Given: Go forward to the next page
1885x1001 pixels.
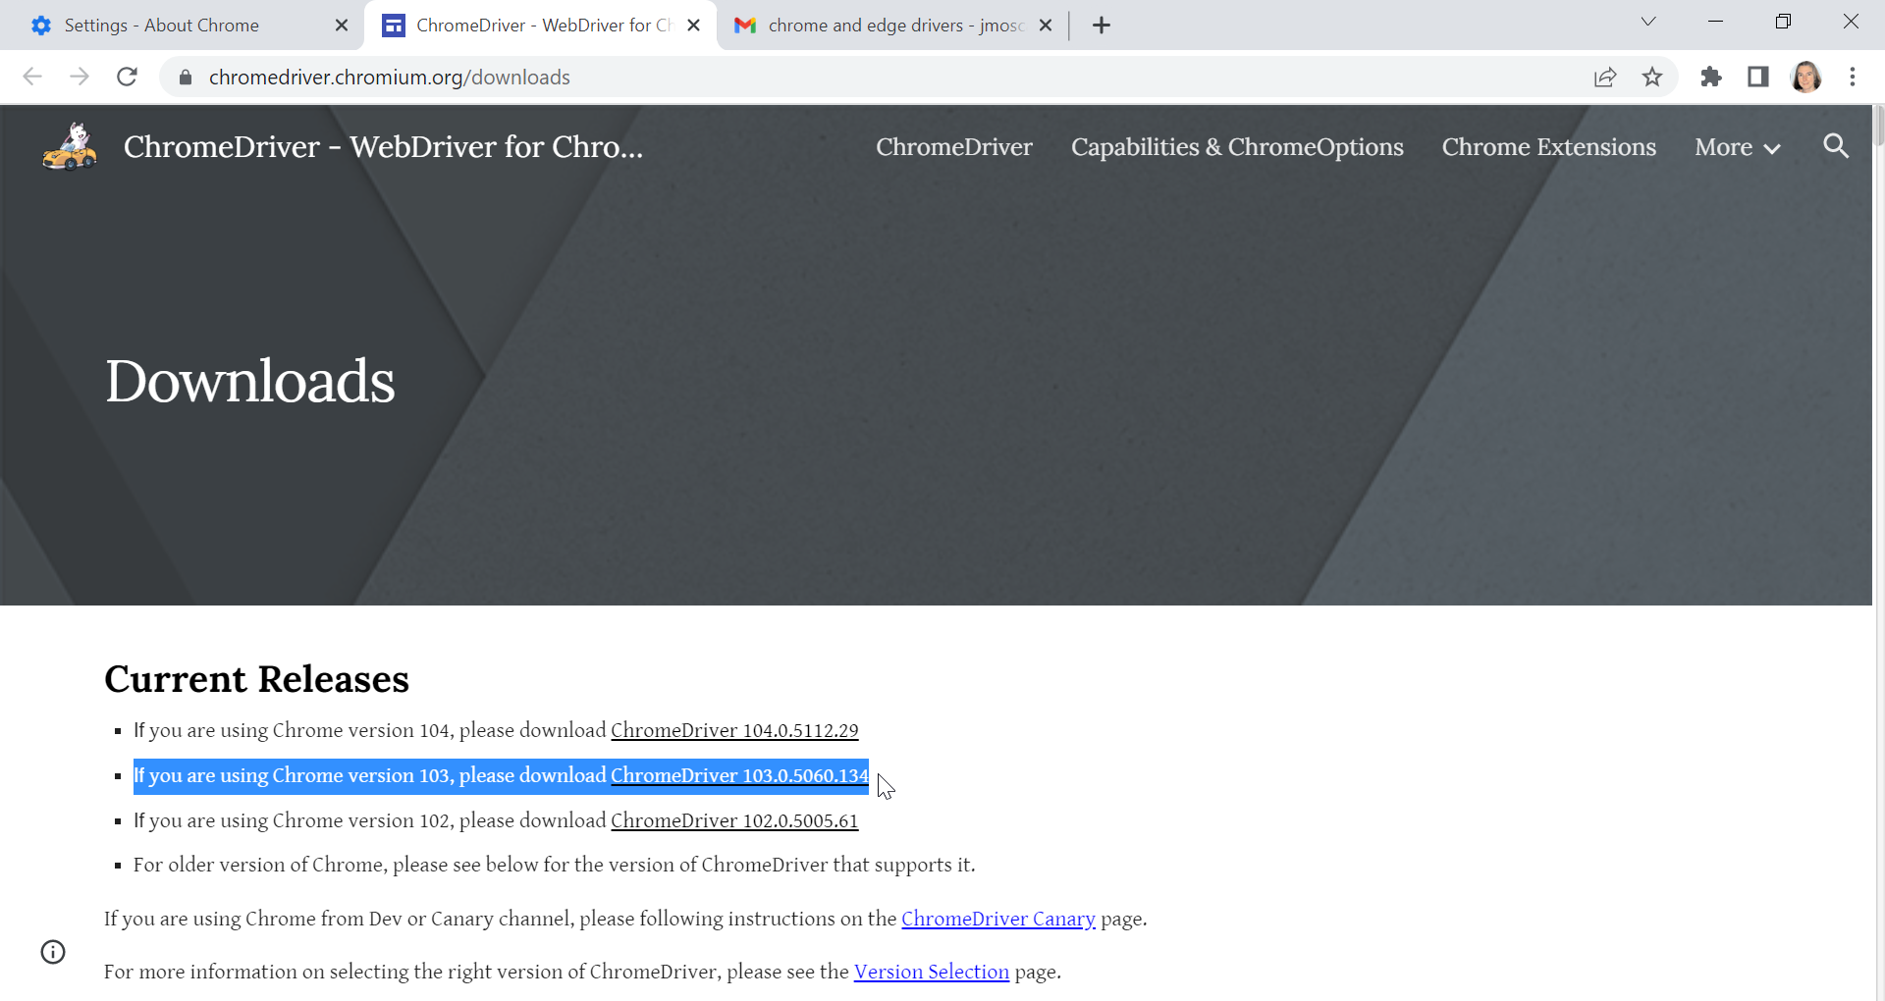Looking at the screenshot, I should click(x=80, y=77).
